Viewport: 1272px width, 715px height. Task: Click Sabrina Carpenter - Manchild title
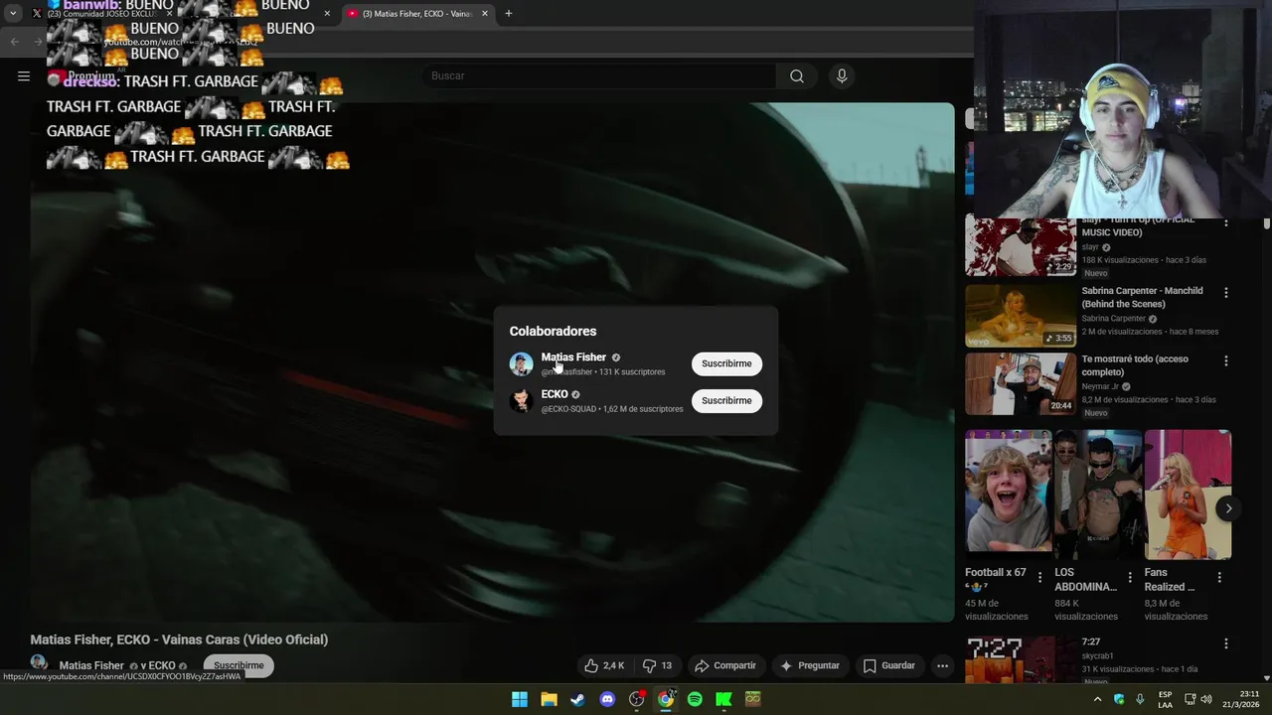[1142, 297]
